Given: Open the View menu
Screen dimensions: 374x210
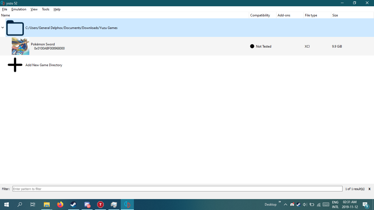Looking at the screenshot, I should [34, 9].
